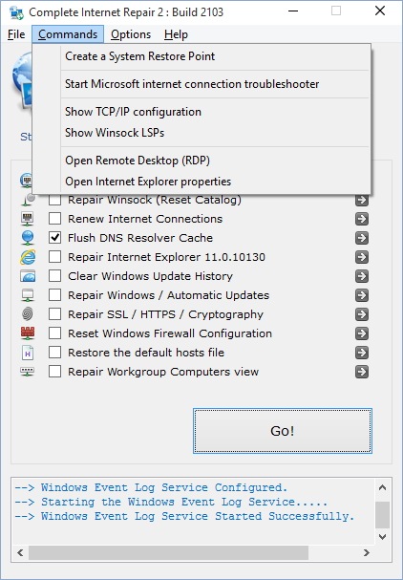403x580 pixels.
Task: Click log line 'Windows Event Log Service Configured.'
Action: point(164,487)
